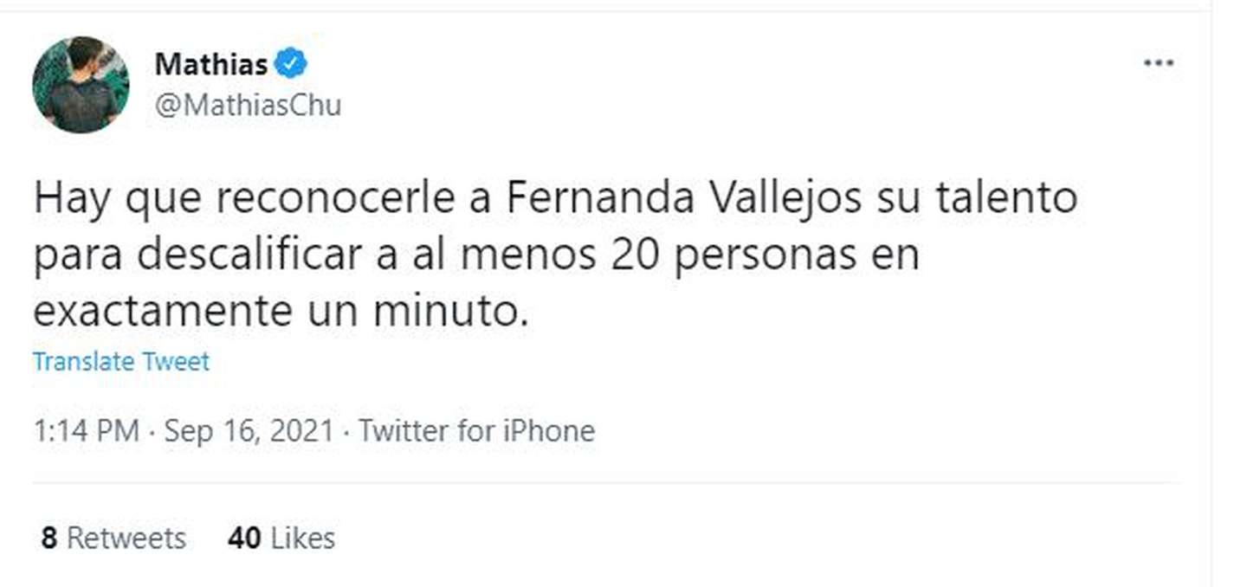Click the vertical divider at the right edge
Image resolution: width=1247 pixels, height=587 pixels.
coord(1211,294)
